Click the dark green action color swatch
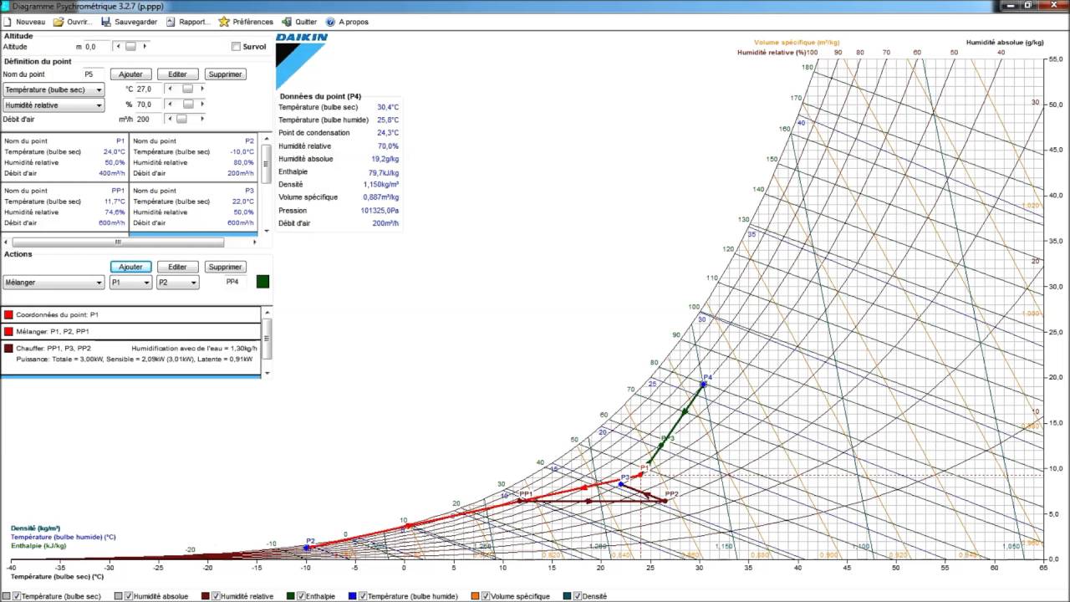Screen dimensions: 1070x602 point(262,282)
